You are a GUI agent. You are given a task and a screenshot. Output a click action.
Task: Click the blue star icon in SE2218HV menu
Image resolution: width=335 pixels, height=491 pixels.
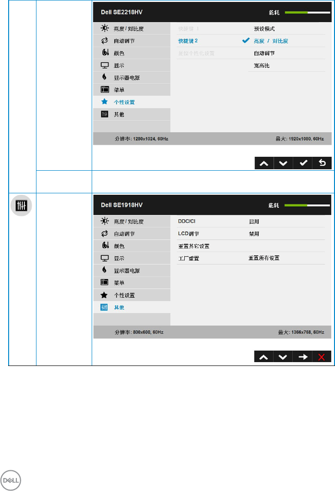coord(104,101)
